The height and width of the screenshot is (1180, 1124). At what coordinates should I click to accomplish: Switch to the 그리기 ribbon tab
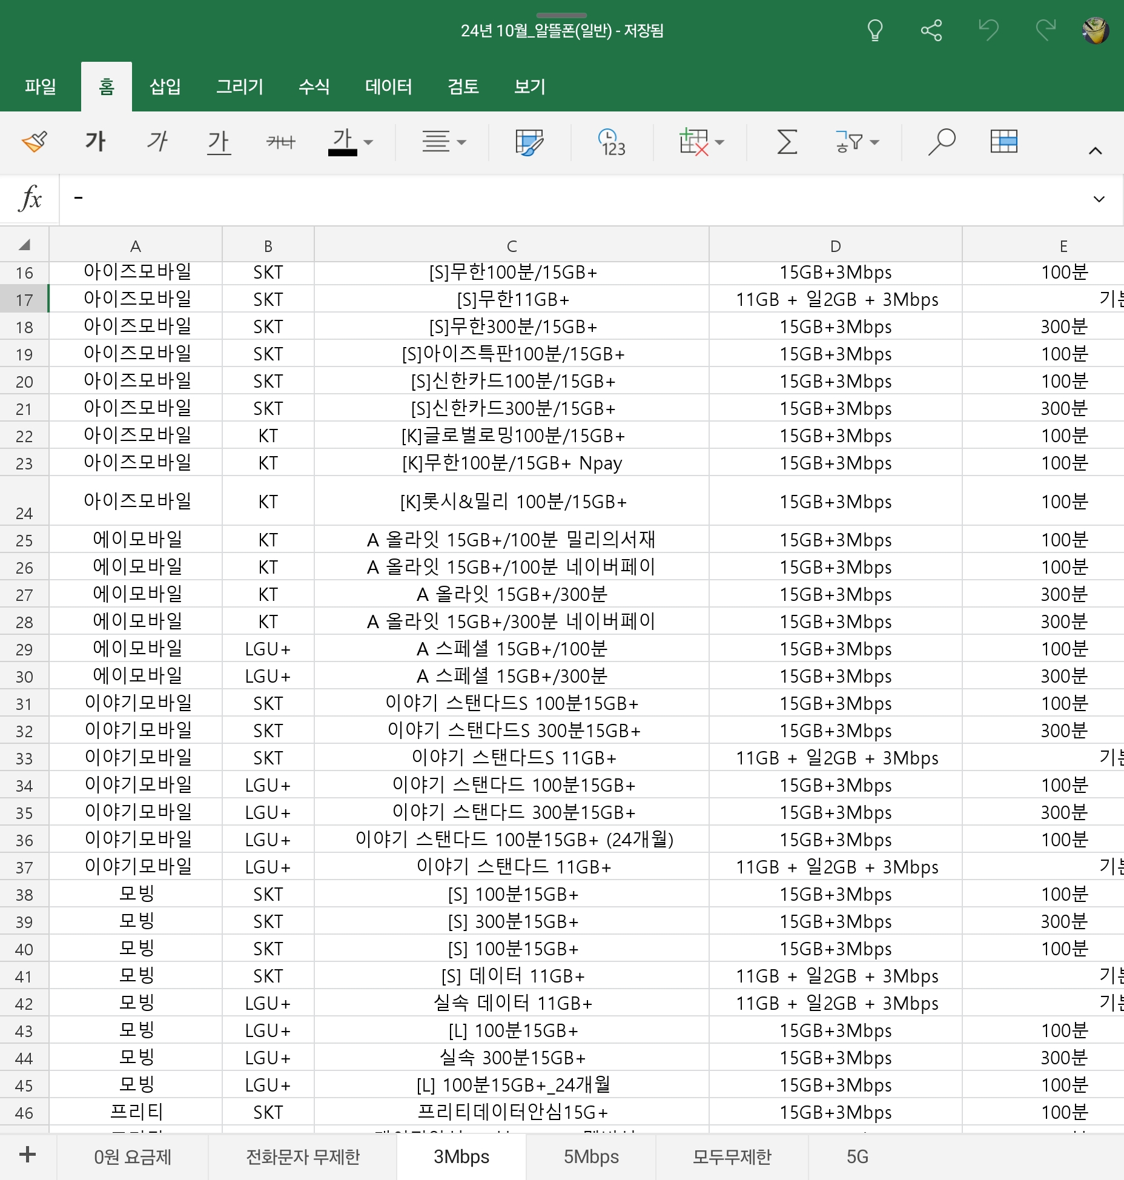pos(240,87)
